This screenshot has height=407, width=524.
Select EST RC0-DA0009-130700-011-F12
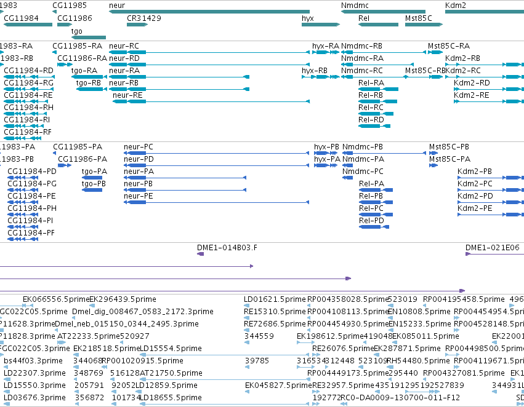344,404
